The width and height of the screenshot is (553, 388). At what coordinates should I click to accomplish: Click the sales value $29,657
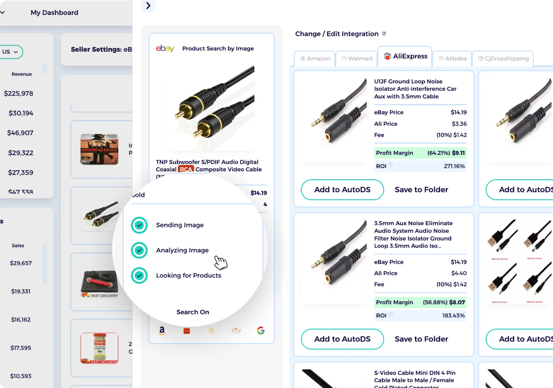(21, 263)
